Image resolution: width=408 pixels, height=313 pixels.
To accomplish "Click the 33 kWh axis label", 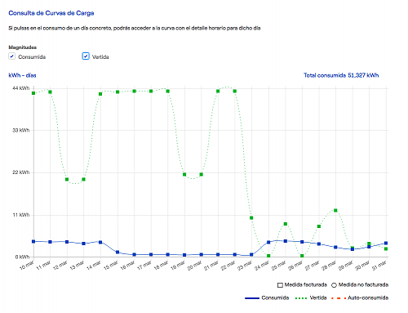I will 21,130.
